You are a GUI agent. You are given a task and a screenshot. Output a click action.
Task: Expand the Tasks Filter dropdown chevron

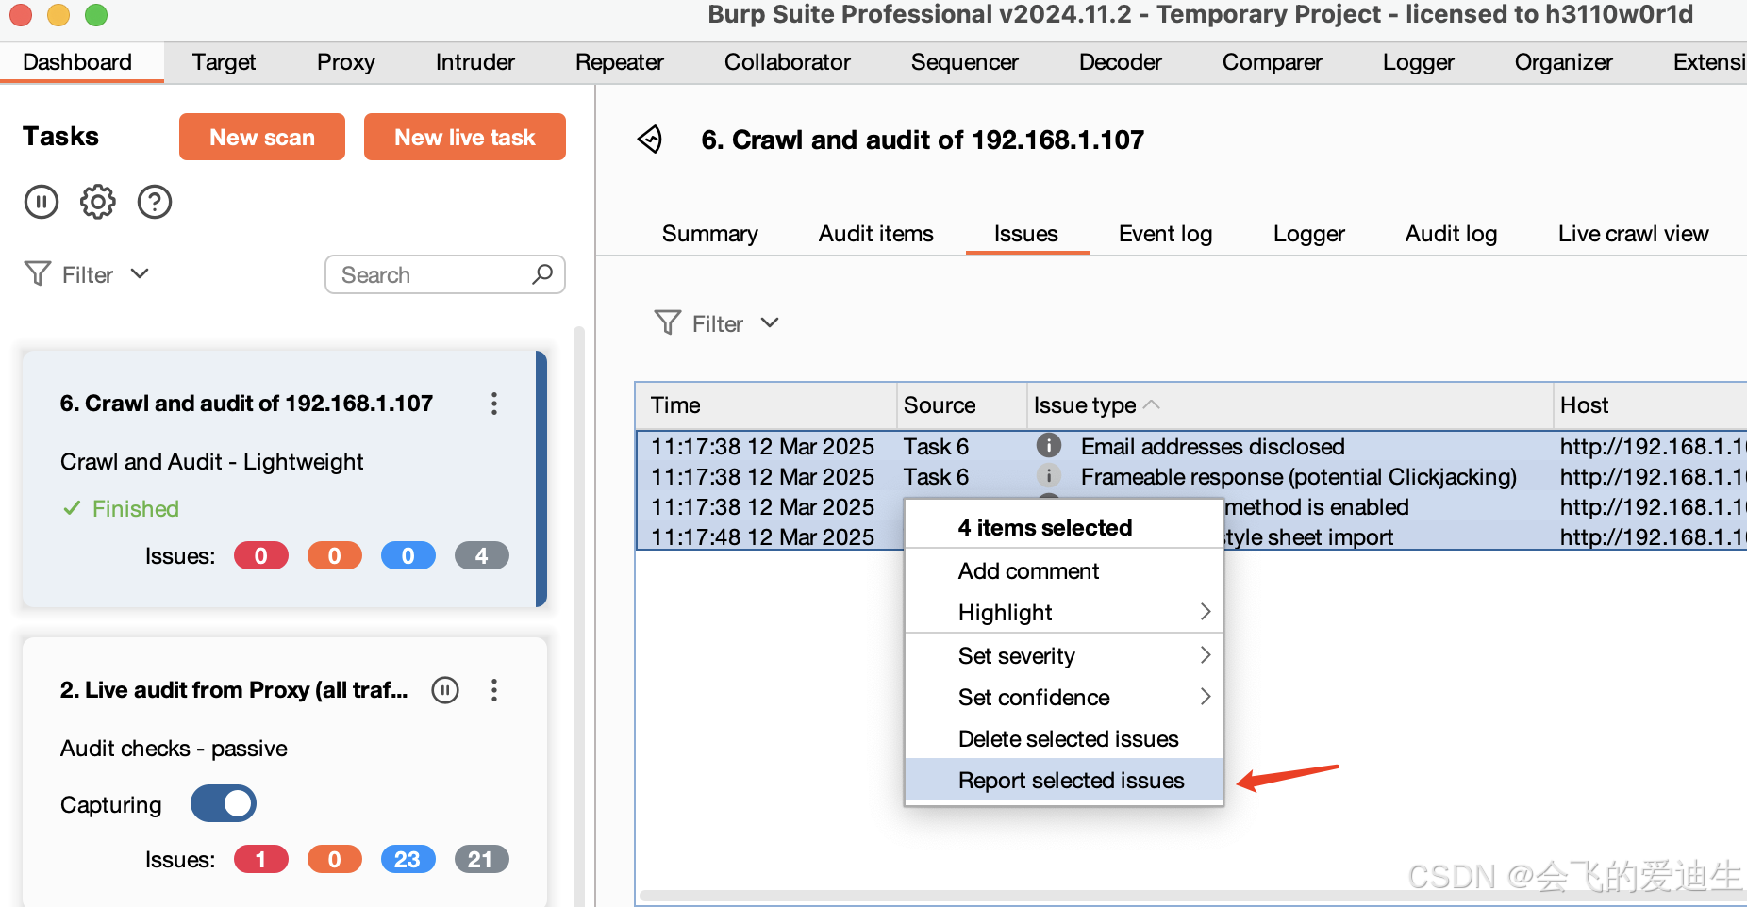[140, 273]
